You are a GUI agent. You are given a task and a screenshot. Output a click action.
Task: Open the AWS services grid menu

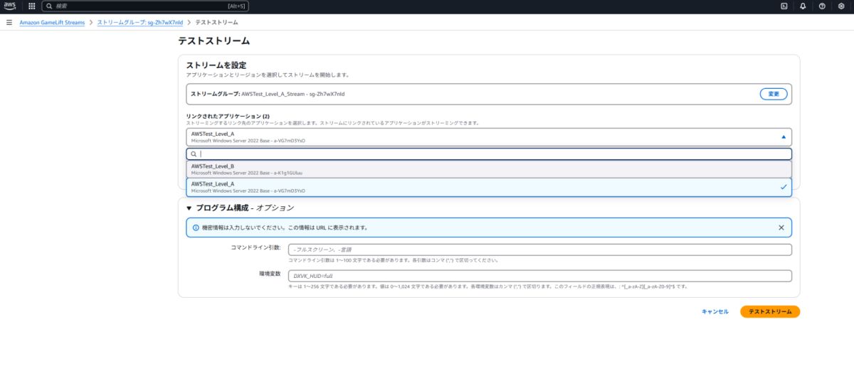(31, 6)
